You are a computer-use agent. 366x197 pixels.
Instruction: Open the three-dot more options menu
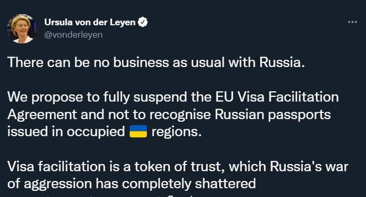click(353, 22)
